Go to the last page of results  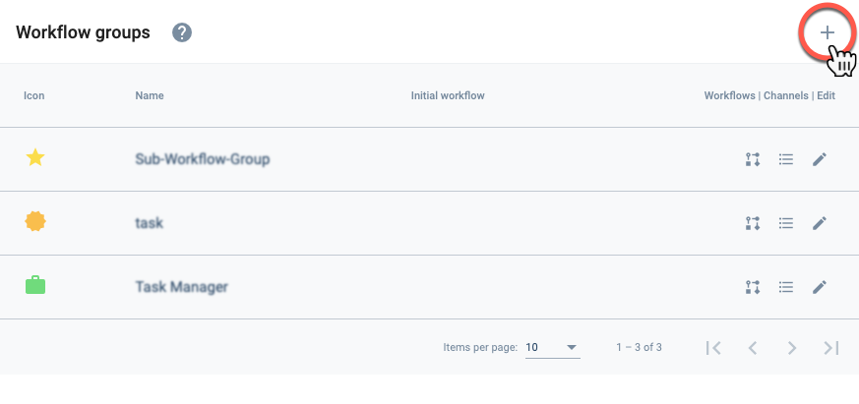831,347
